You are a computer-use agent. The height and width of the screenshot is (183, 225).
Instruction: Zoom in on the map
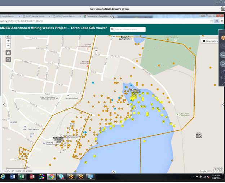[8, 41]
